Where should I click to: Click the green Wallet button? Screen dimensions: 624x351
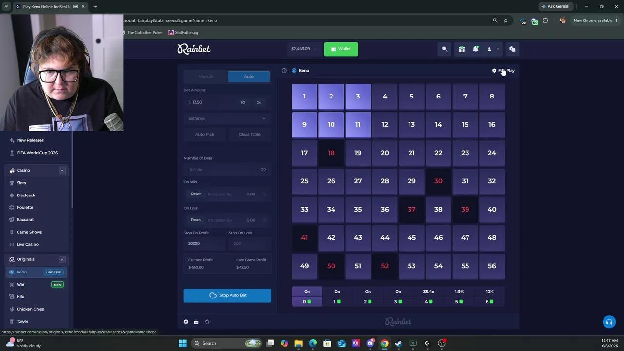point(341,49)
